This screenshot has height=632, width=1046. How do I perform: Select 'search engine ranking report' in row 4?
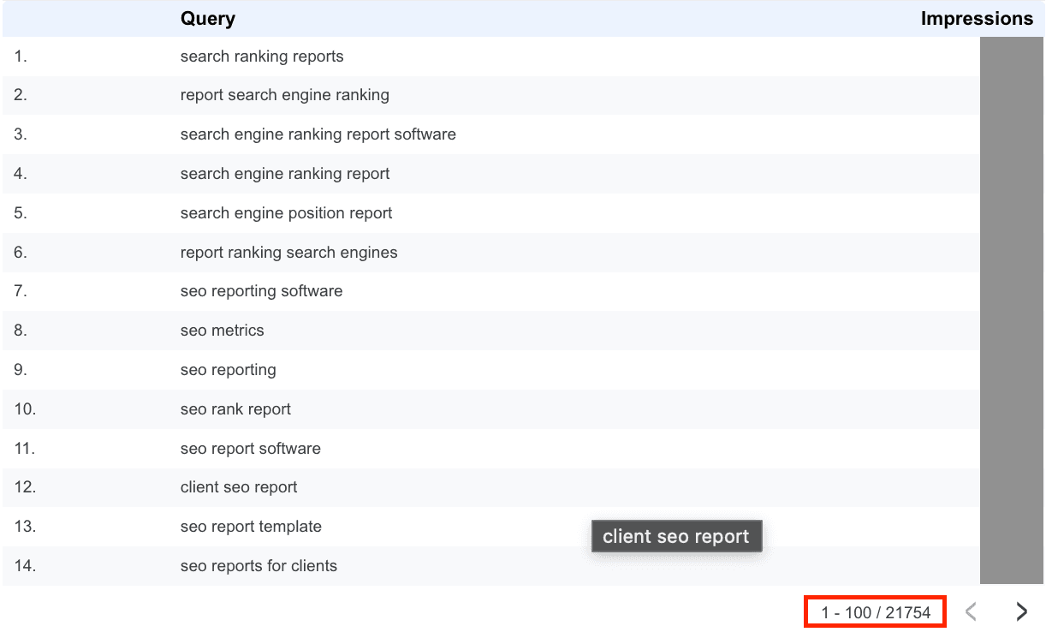coord(284,174)
